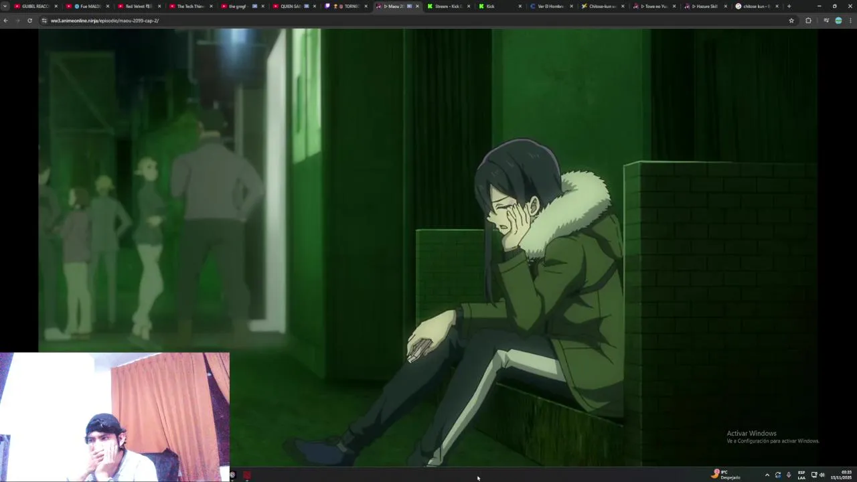Close the Ver El Hombre tab
Screen dimensions: 857x482
(571, 6)
